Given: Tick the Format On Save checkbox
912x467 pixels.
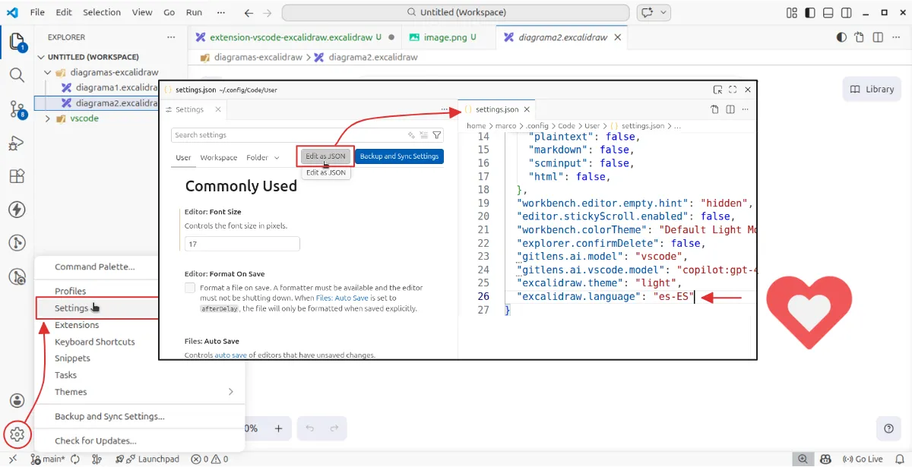Looking at the screenshot, I should (190, 289).
